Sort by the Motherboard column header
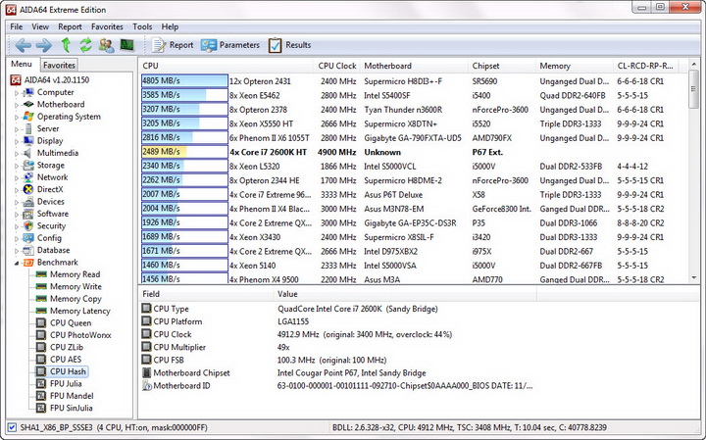The height and width of the screenshot is (440, 706). pos(414,66)
